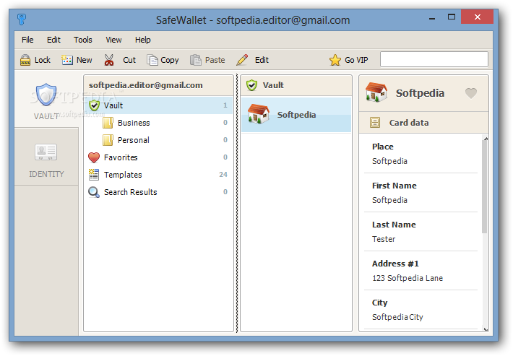Screen dimensions: 513x356
Task: Click the Lock toolbar button label
Action: [43, 60]
